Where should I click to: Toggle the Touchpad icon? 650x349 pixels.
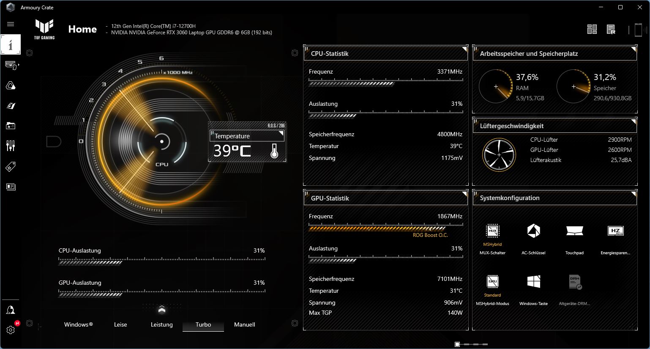(574, 231)
